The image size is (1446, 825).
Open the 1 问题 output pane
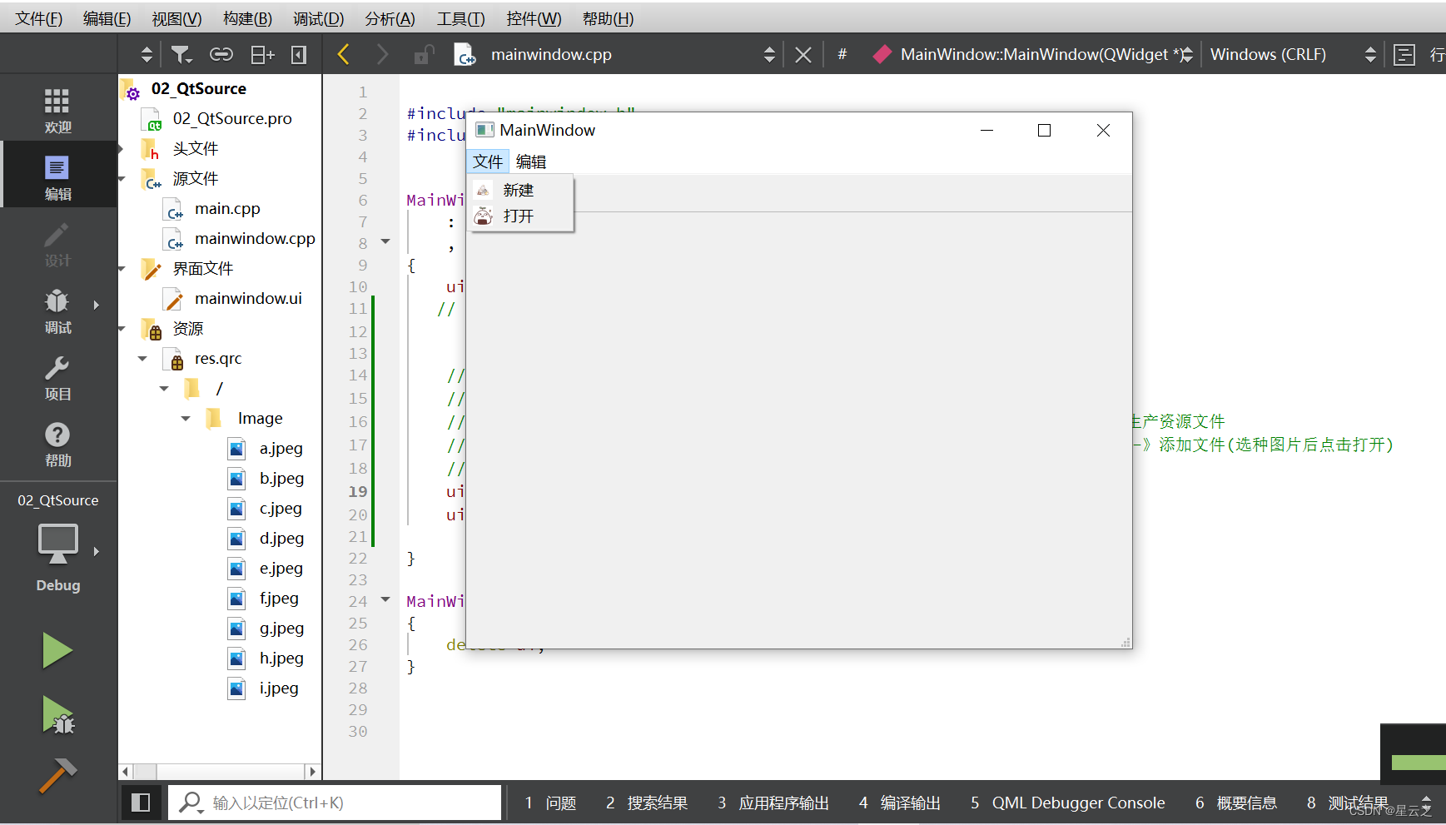pos(550,803)
